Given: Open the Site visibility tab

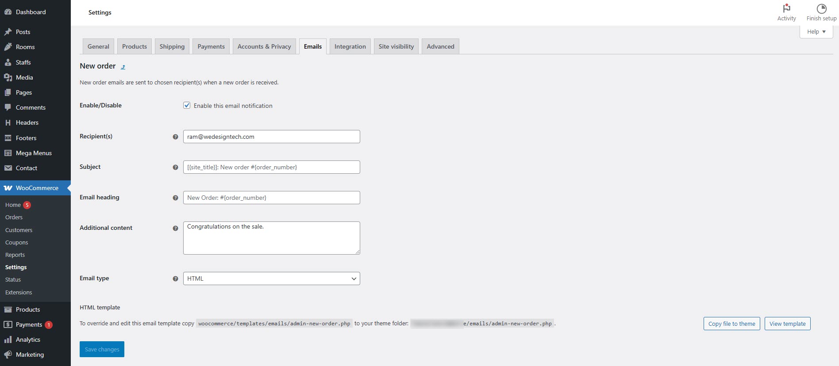Looking at the screenshot, I should coord(396,46).
